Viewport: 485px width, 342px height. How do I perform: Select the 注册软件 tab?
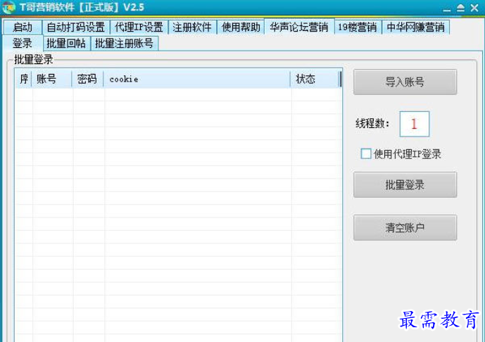click(x=192, y=27)
